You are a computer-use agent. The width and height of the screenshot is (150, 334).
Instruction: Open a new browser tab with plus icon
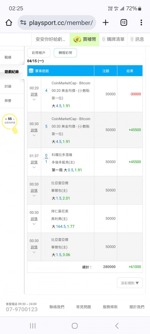pyautogui.click(x=106, y=23)
